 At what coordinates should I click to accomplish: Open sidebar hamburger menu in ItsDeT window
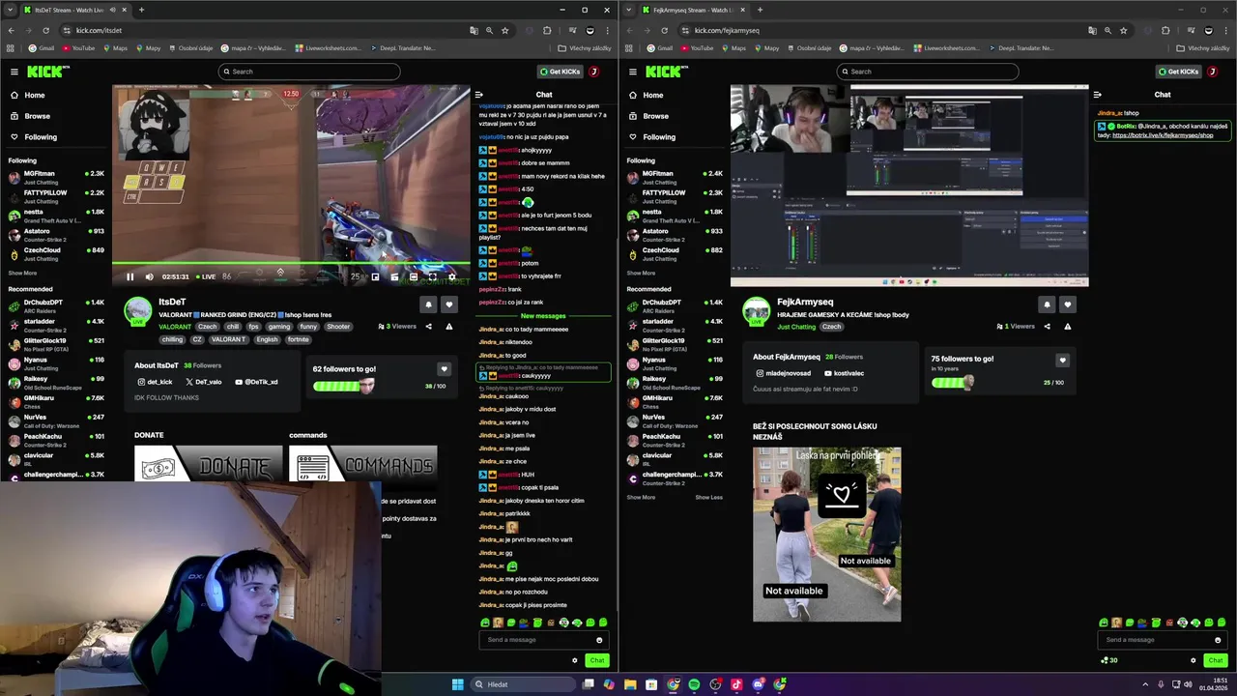coord(14,72)
